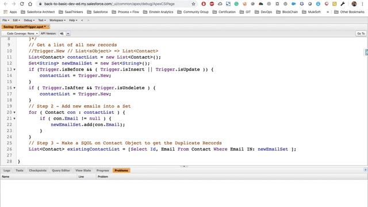Click the browser forward arrow
The height and width of the screenshot is (207, 368).
[14, 4]
